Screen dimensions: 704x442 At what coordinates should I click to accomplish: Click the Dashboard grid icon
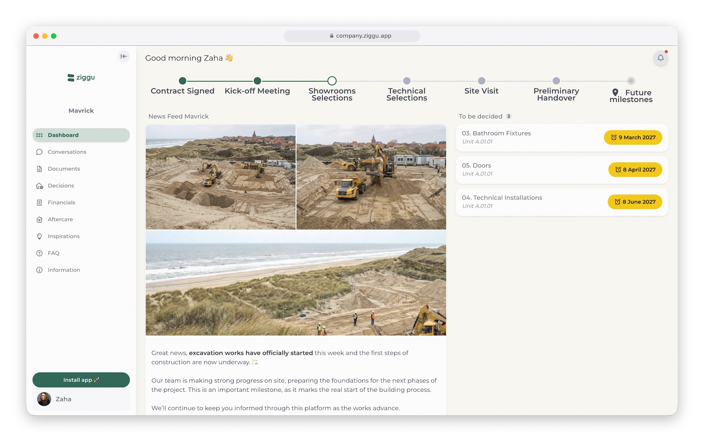click(39, 135)
